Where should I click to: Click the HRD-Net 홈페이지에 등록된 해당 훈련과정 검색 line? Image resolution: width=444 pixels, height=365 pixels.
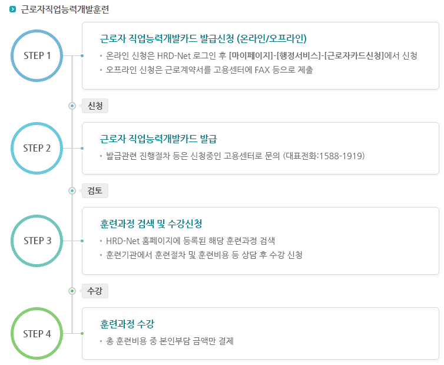click(191, 241)
